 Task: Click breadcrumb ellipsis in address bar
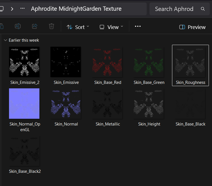click(x=23, y=8)
